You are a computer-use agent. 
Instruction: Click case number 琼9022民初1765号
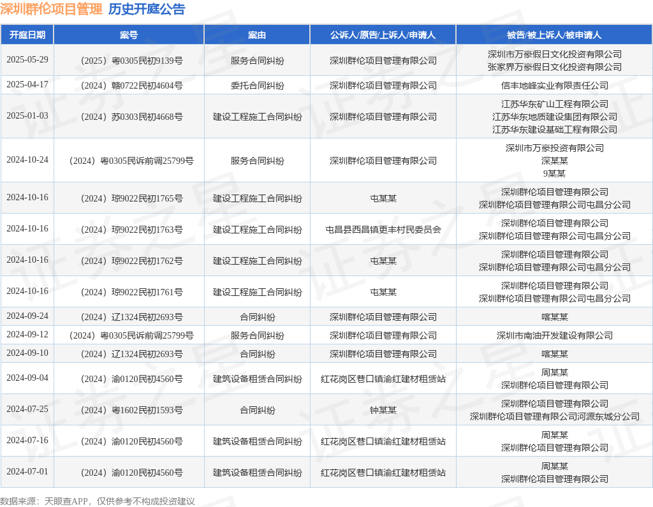pos(131,199)
